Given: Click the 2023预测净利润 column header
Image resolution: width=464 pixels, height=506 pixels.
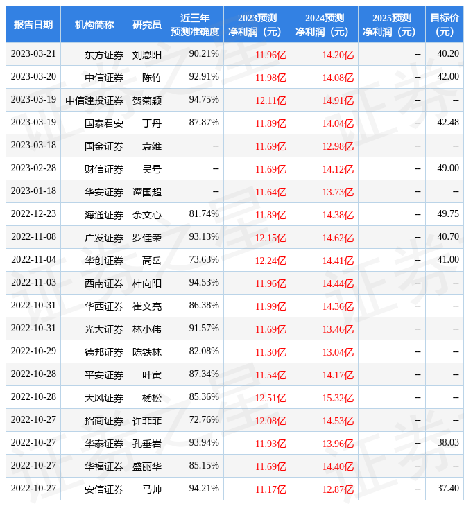Looking at the screenshot, I should [257, 24].
